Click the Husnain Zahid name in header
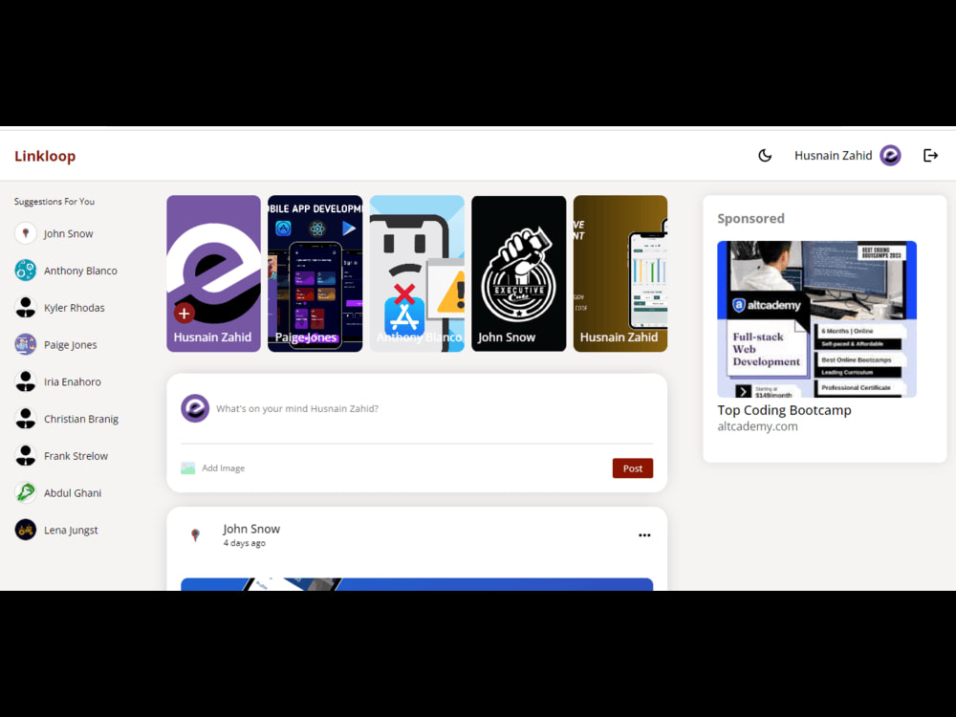Viewport: 956px width, 717px height. tap(833, 156)
